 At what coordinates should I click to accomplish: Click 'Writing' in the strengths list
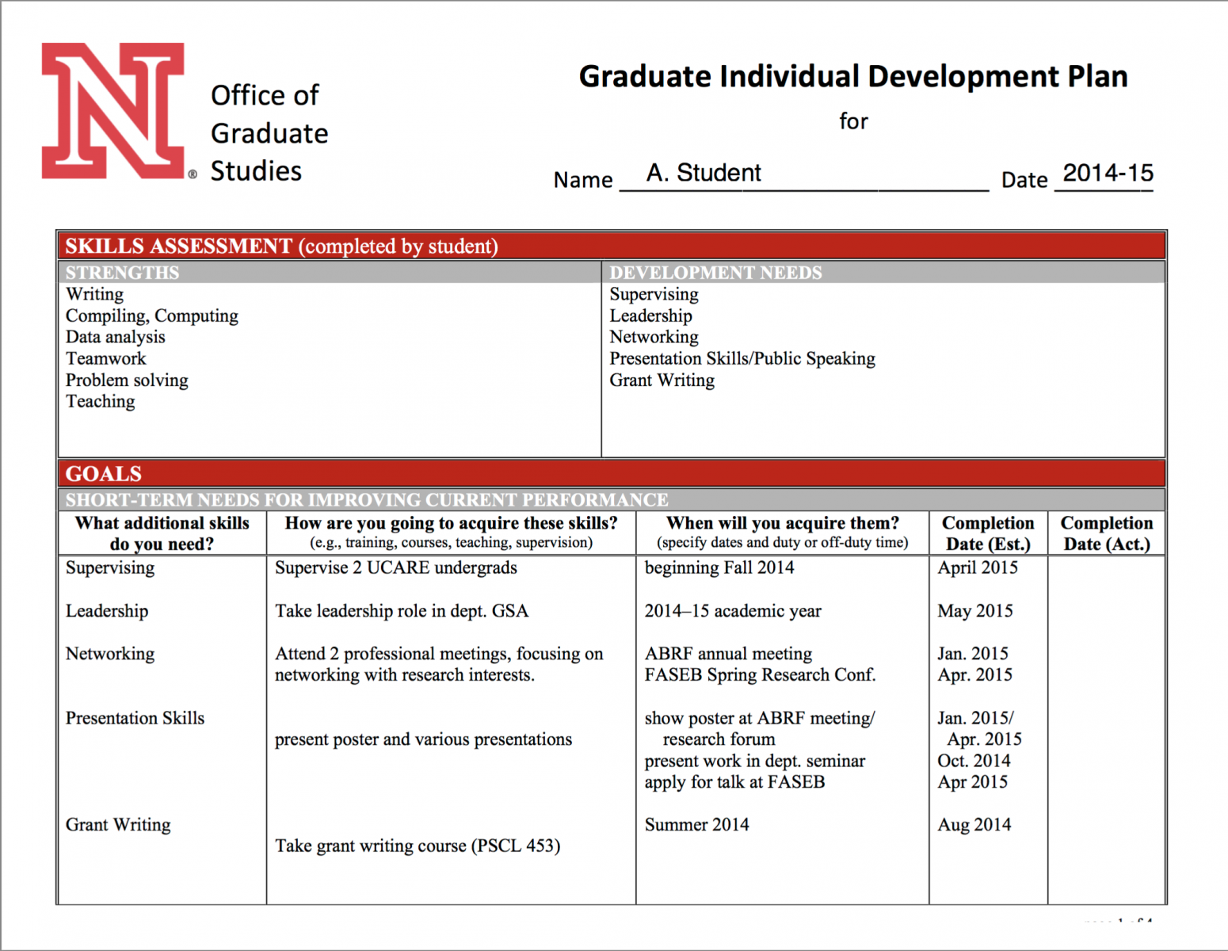coord(95,294)
